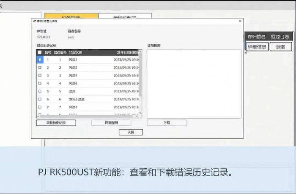This screenshot has height=194, width=296.
Task: Click the date cell in the 激光2 温度 row
Action: tap(126, 99)
